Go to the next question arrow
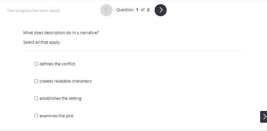The image size is (267, 131). click(161, 10)
